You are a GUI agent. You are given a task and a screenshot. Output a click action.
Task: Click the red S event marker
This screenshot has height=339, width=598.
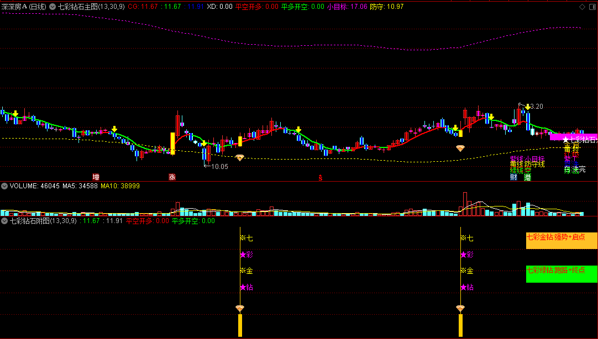point(321,177)
